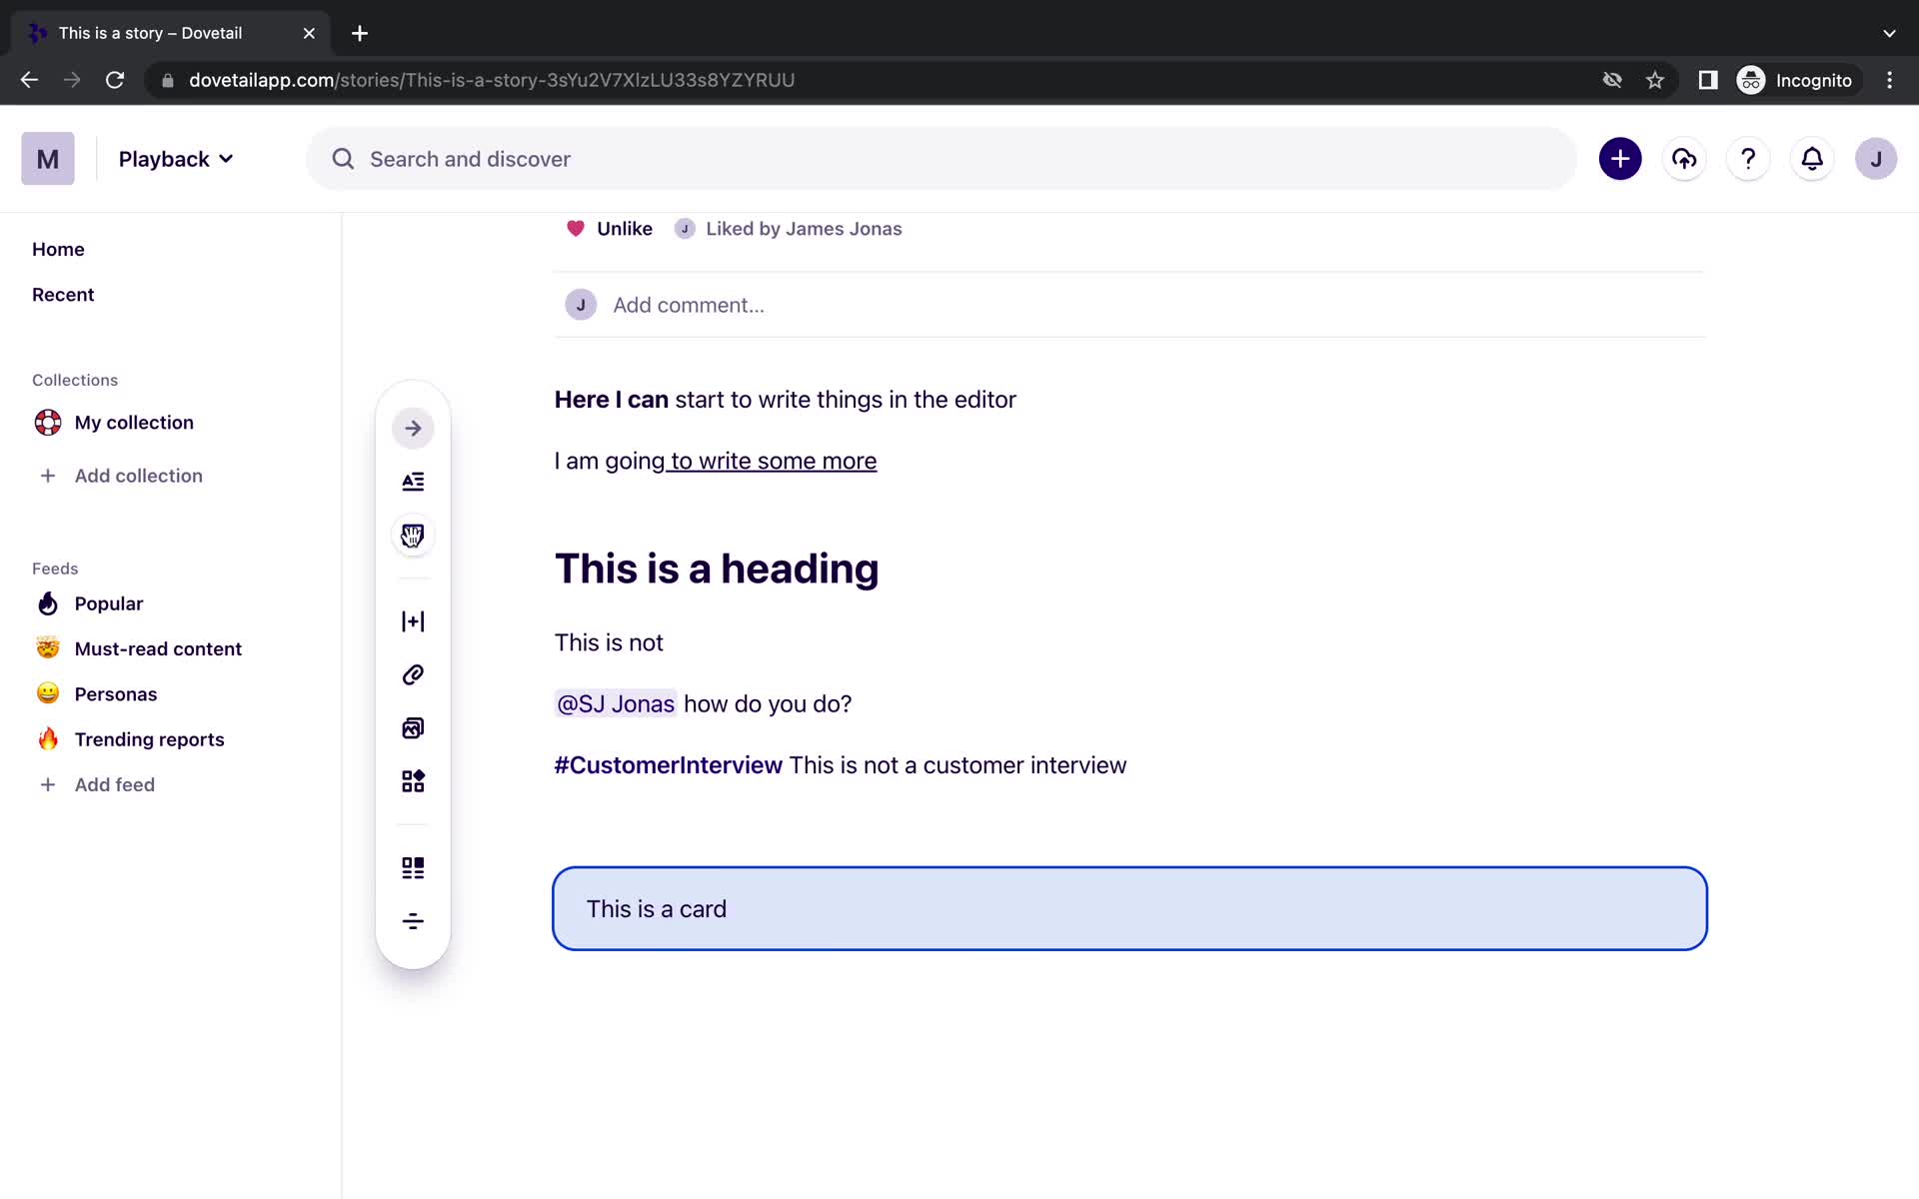This screenshot has height=1199, width=1919.
Task: Click Add comment input field
Action: click(687, 304)
